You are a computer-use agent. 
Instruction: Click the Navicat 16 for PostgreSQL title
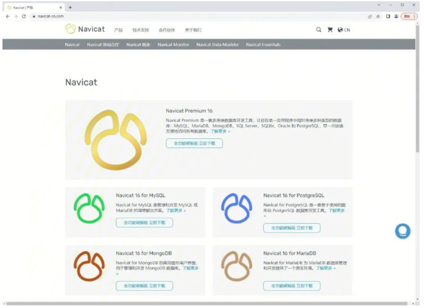pos(294,195)
